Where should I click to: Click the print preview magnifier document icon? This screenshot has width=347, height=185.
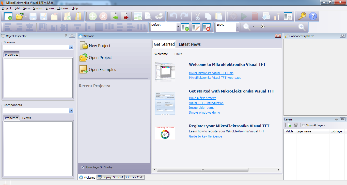pos(148,17)
